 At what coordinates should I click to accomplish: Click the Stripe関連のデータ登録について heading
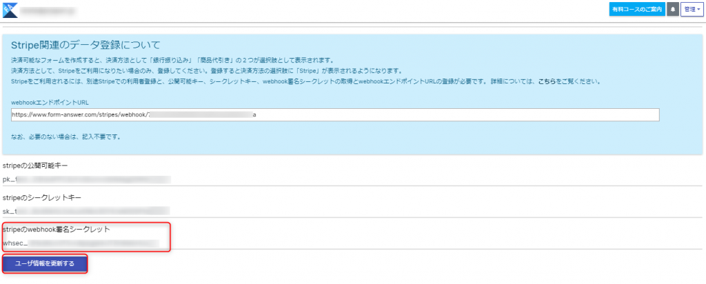coord(86,45)
